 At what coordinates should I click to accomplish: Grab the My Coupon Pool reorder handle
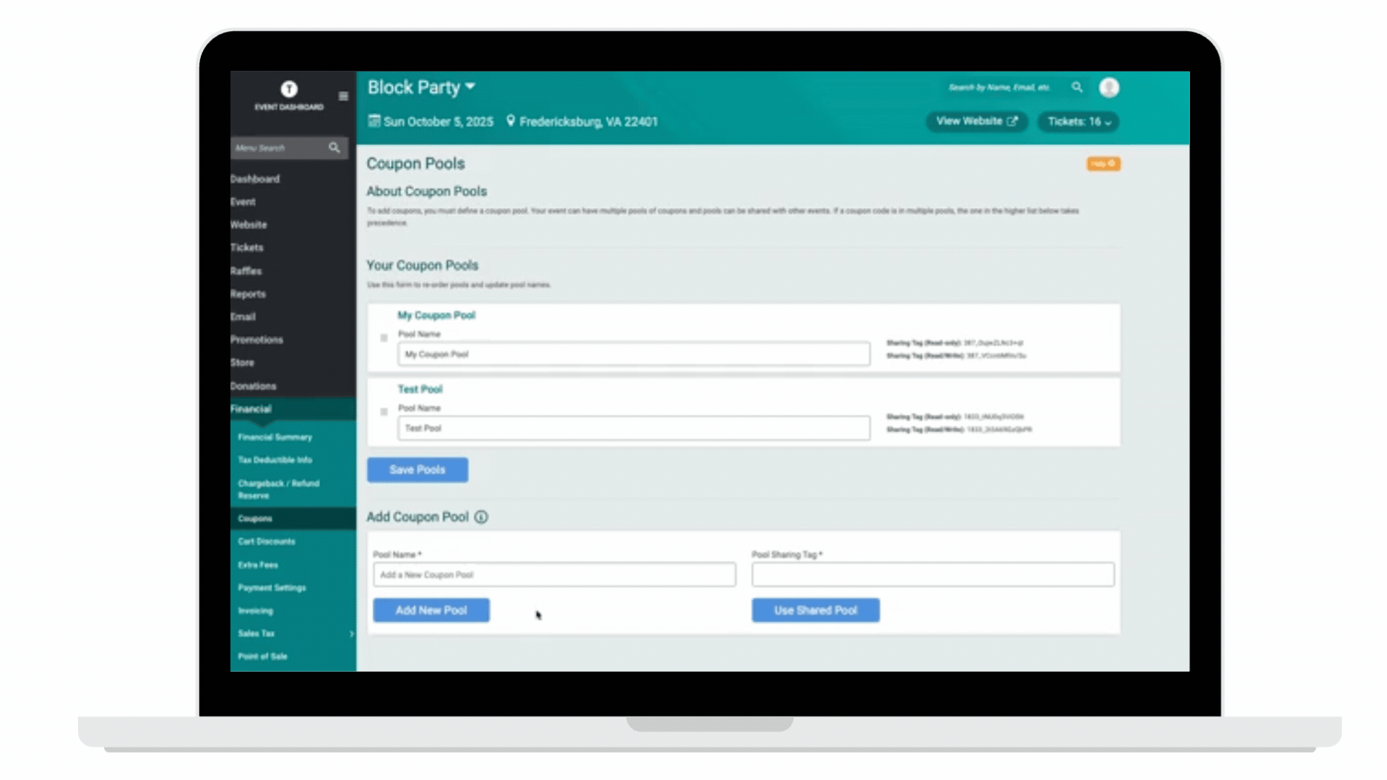(384, 338)
